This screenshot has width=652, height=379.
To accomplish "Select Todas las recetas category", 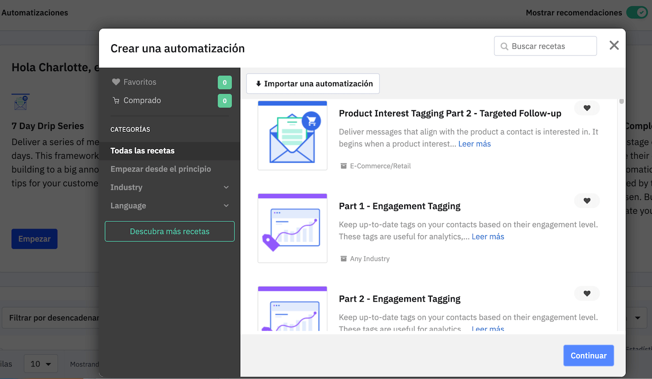I will click(x=170, y=151).
